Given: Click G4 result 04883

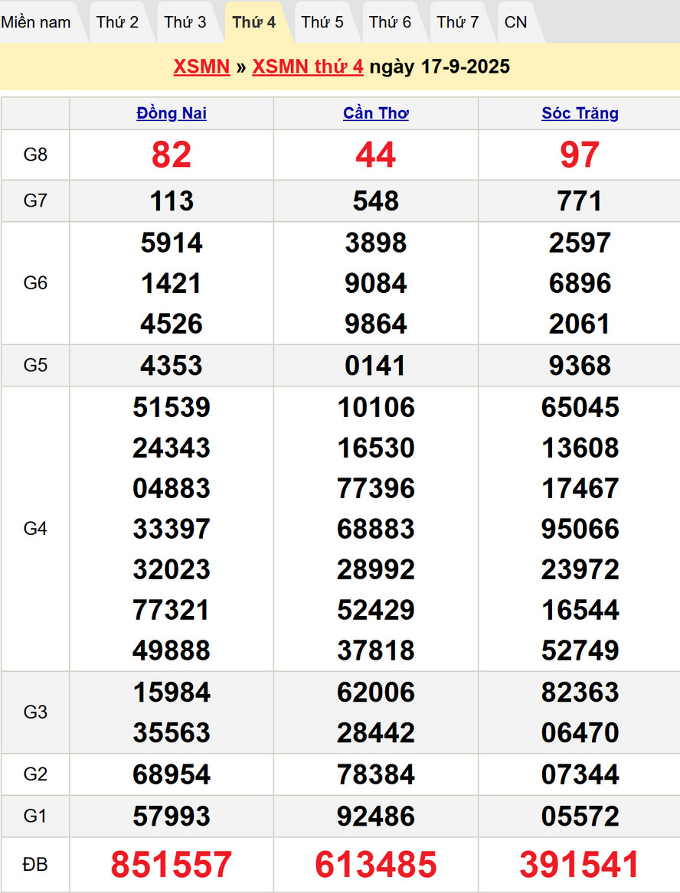Looking at the screenshot, I should (x=172, y=488).
